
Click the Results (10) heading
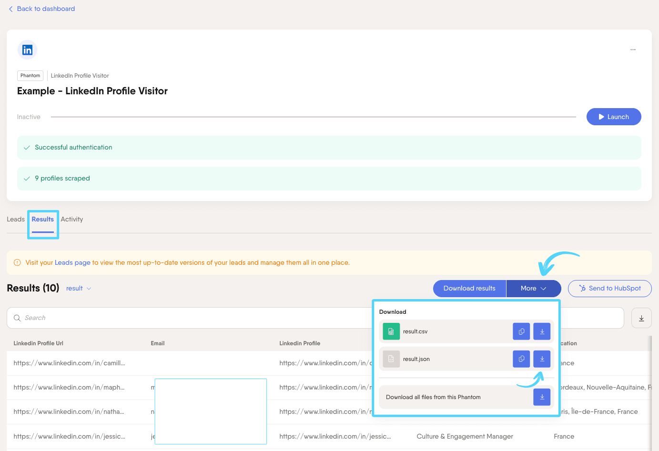click(33, 288)
